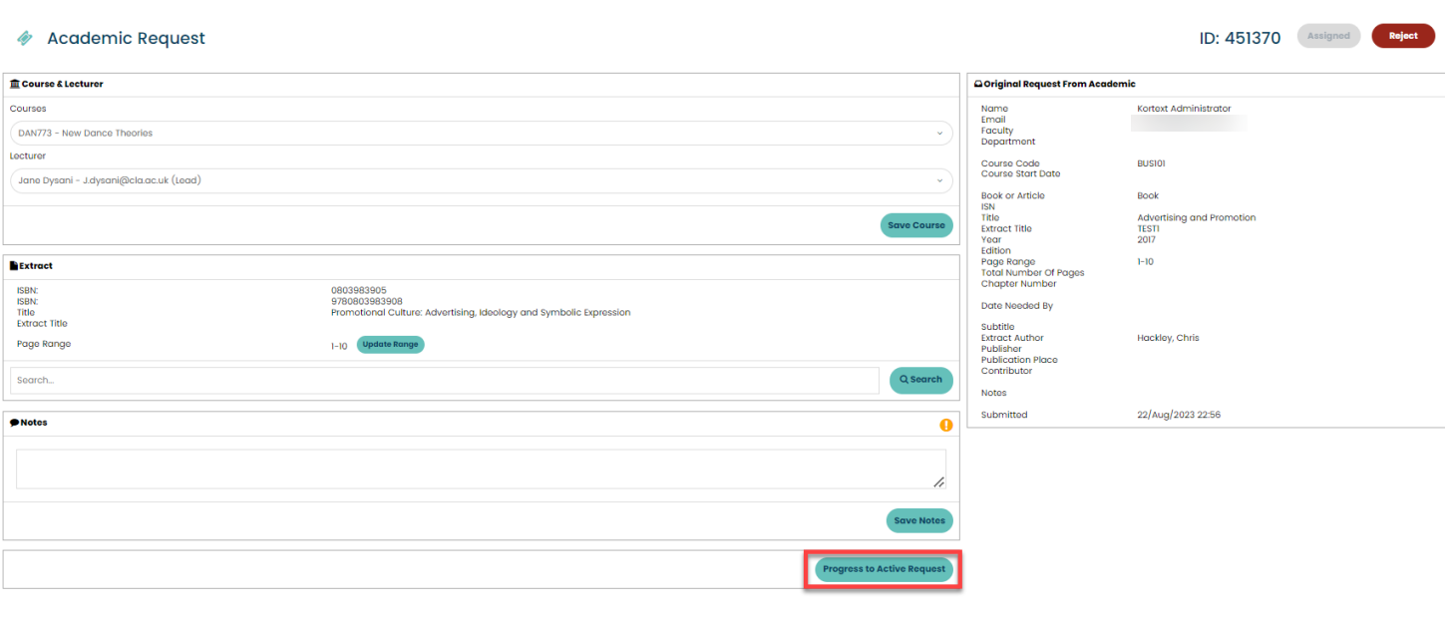Click the Notes textarea resize handle
The width and height of the screenshot is (1445, 619).
tap(938, 482)
